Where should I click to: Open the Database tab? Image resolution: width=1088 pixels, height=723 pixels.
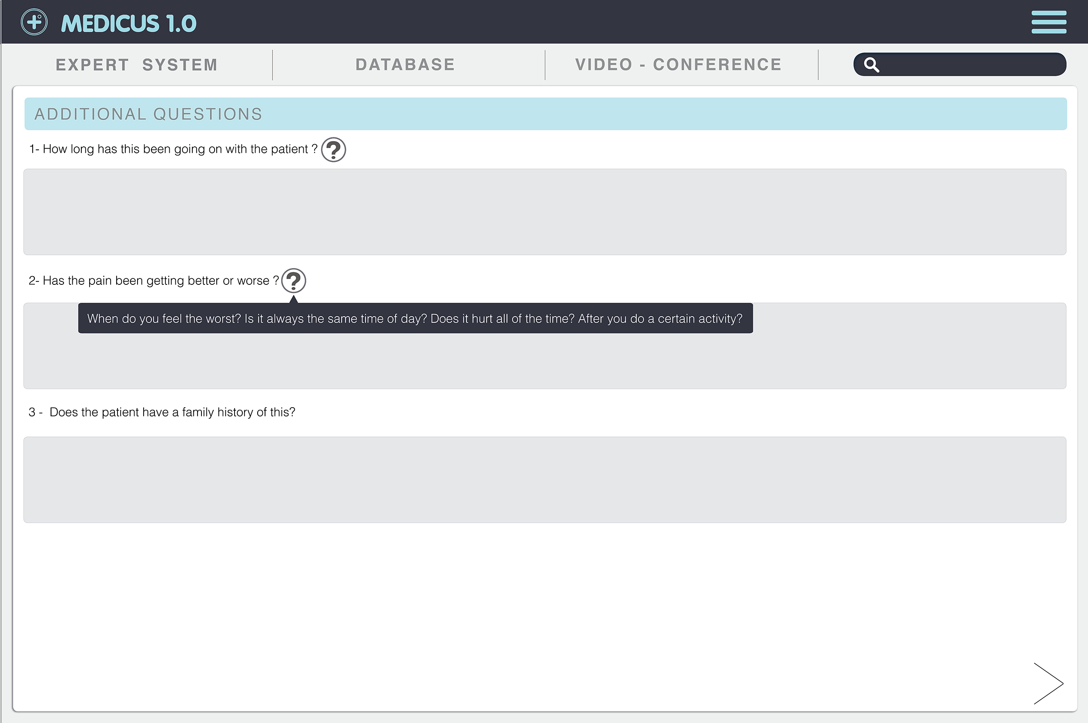coord(405,64)
